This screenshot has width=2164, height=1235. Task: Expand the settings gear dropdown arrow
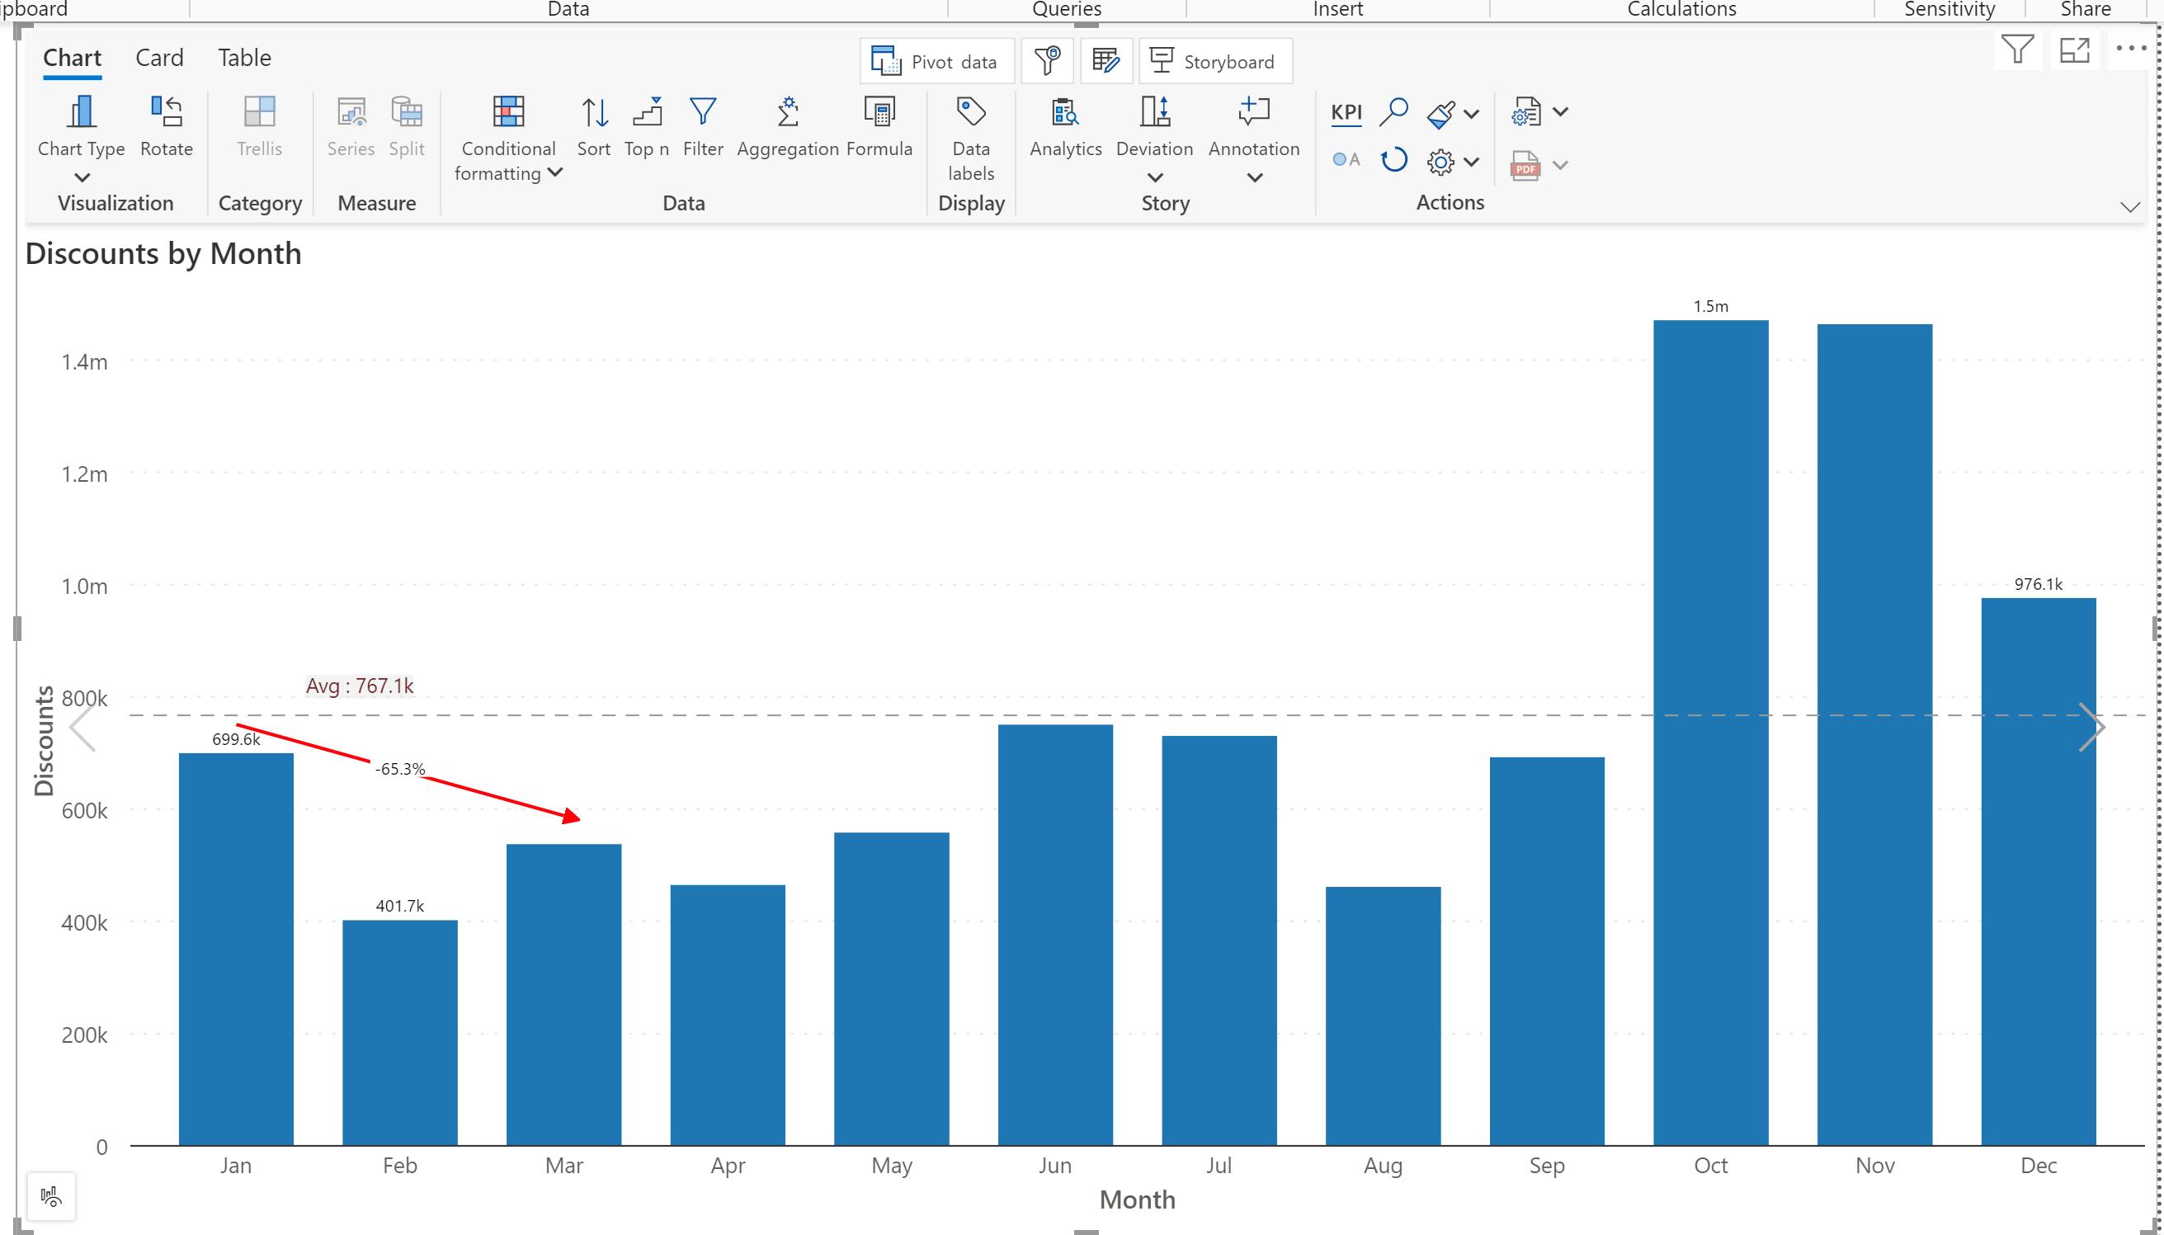click(1472, 161)
